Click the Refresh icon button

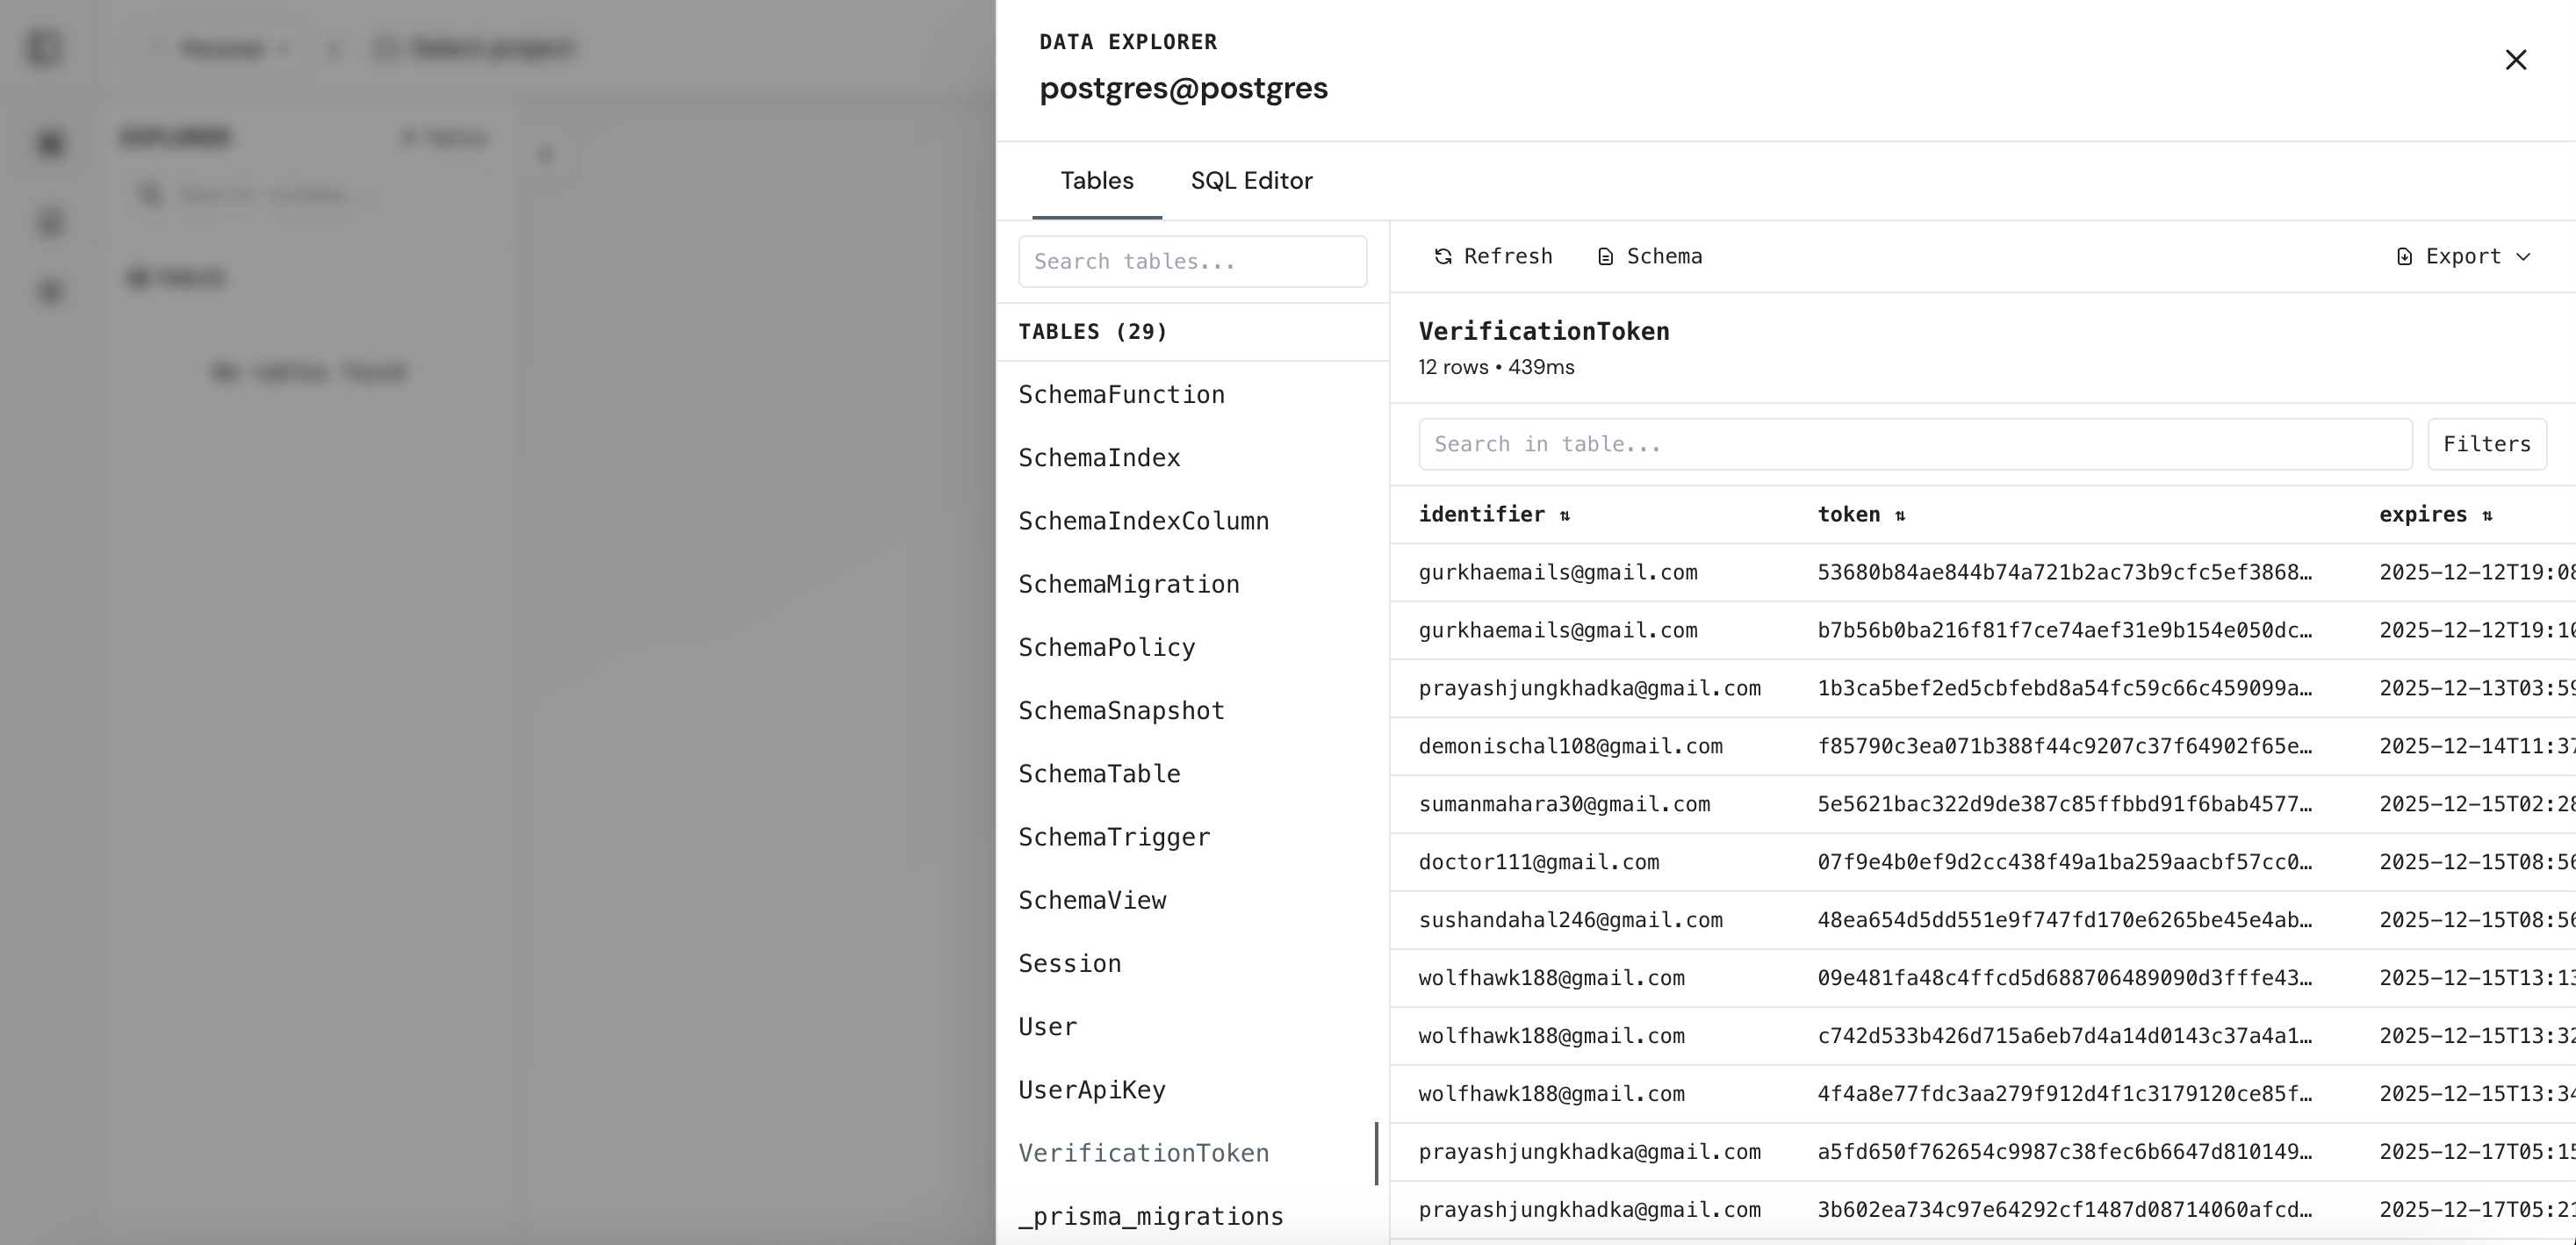coord(1442,257)
